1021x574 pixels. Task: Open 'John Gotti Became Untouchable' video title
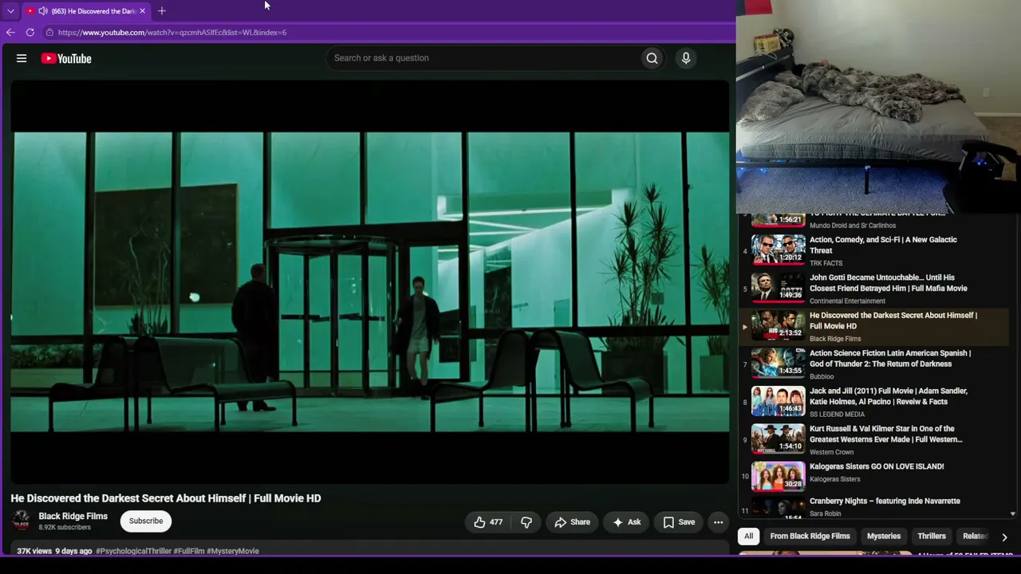tap(888, 283)
